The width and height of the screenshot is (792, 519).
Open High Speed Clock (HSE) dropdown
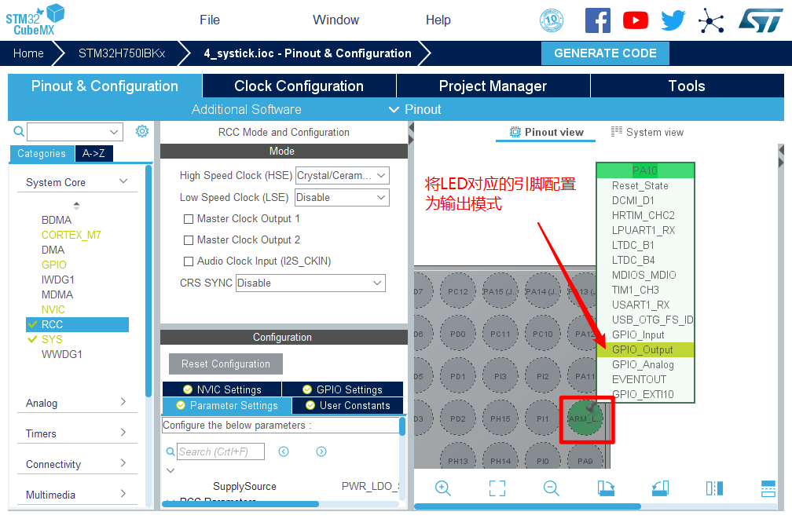click(342, 176)
